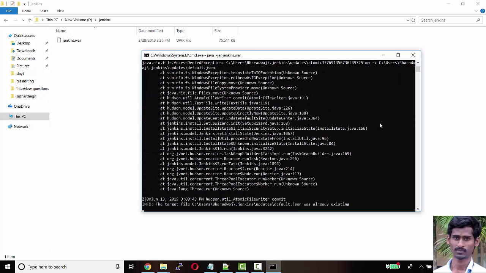
Task: Open recent locations dropdown arrow
Action: (x=23, y=20)
